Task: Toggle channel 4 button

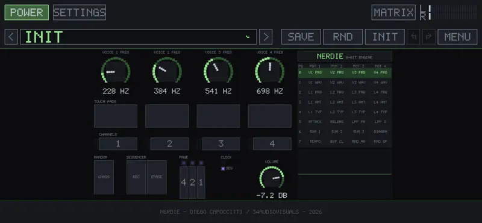Action: pyautogui.click(x=272, y=143)
